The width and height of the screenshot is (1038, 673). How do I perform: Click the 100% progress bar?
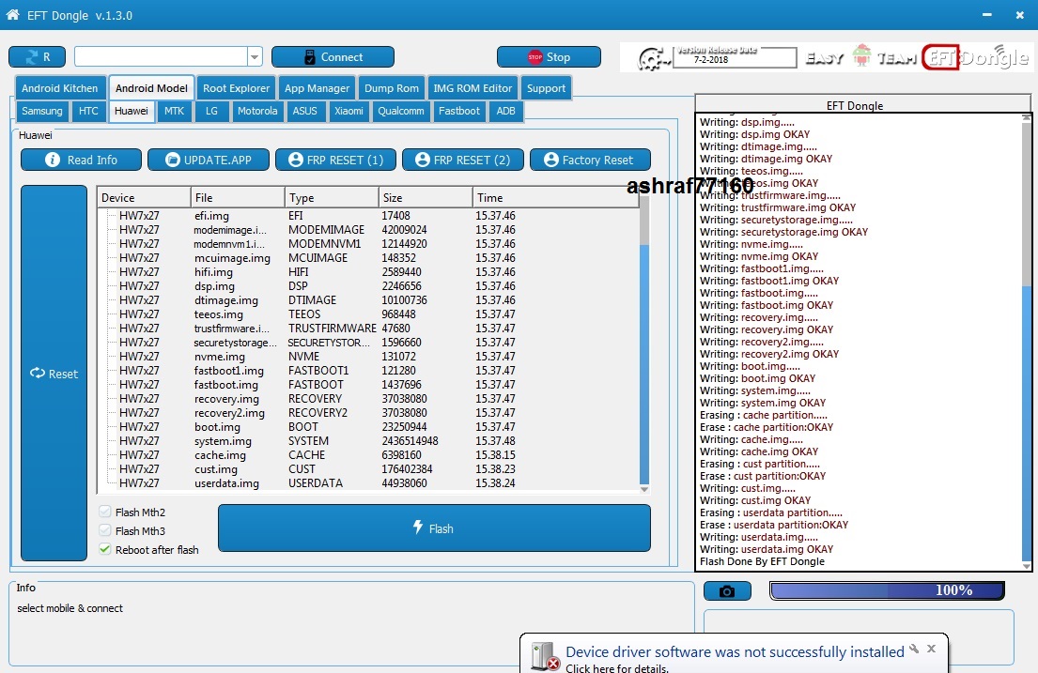[x=887, y=590]
